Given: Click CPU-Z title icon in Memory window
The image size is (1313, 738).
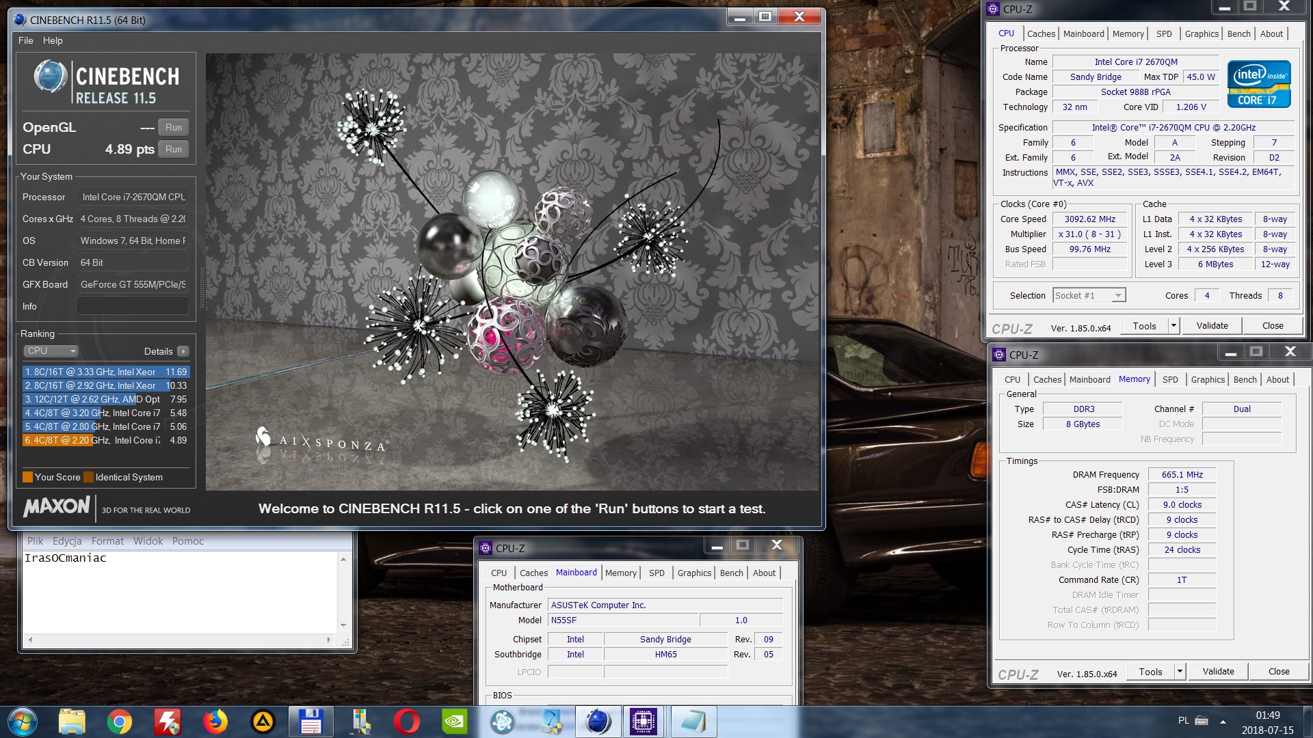Looking at the screenshot, I should point(999,354).
